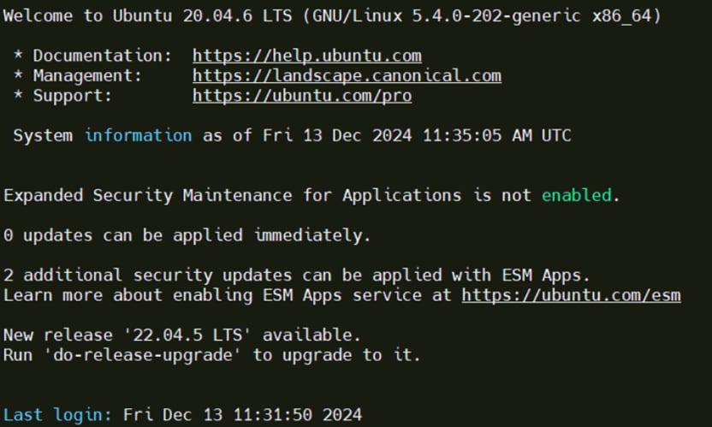Open the https://help.ubuntu.com documentation link
The height and width of the screenshot is (427, 712).
click(307, 56)
